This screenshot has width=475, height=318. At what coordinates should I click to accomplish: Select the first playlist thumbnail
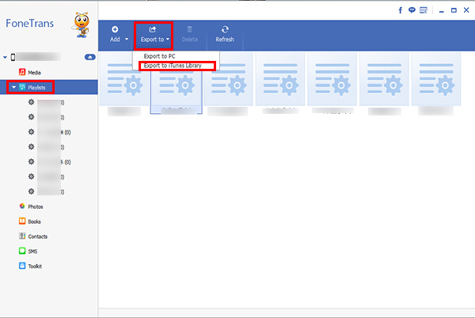[x=124, y=80]
